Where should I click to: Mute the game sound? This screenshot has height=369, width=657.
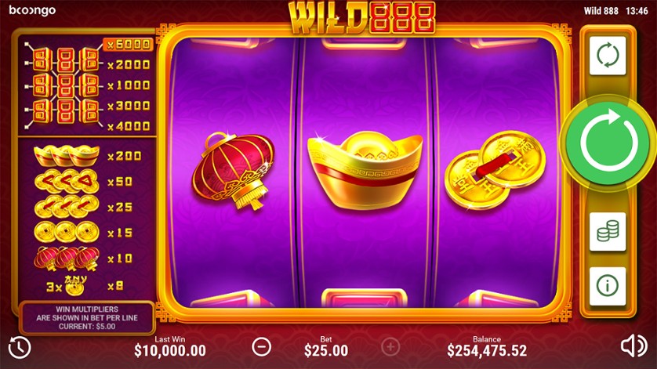[633, 346]
